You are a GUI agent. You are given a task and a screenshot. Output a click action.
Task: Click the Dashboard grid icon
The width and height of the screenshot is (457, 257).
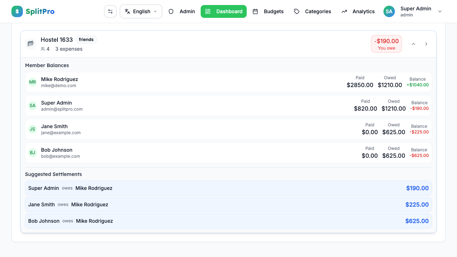(208, 11)
